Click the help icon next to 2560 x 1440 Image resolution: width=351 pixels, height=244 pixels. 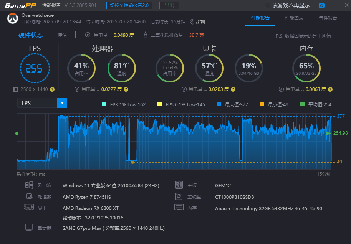[x=52, y=89]
